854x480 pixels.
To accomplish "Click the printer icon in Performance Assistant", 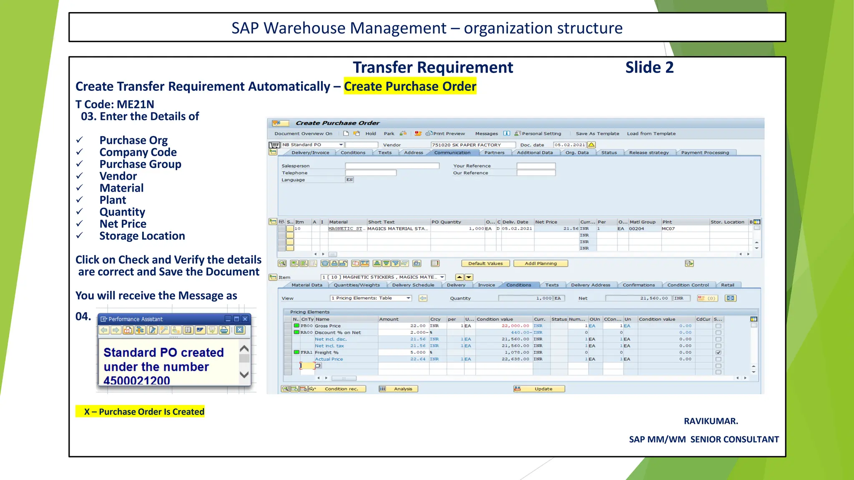I will (224, 330).
